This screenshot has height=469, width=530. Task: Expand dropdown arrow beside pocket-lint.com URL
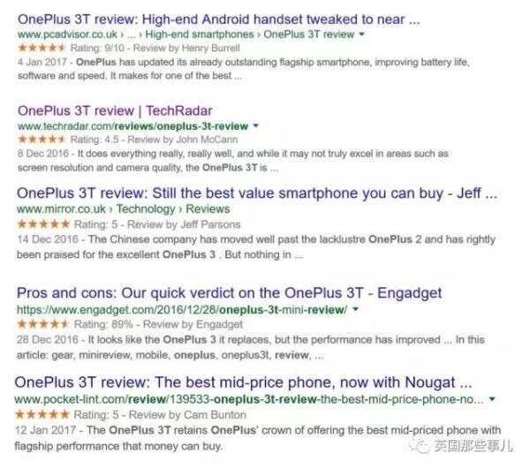pyautogui.click(x=492, y=399)
